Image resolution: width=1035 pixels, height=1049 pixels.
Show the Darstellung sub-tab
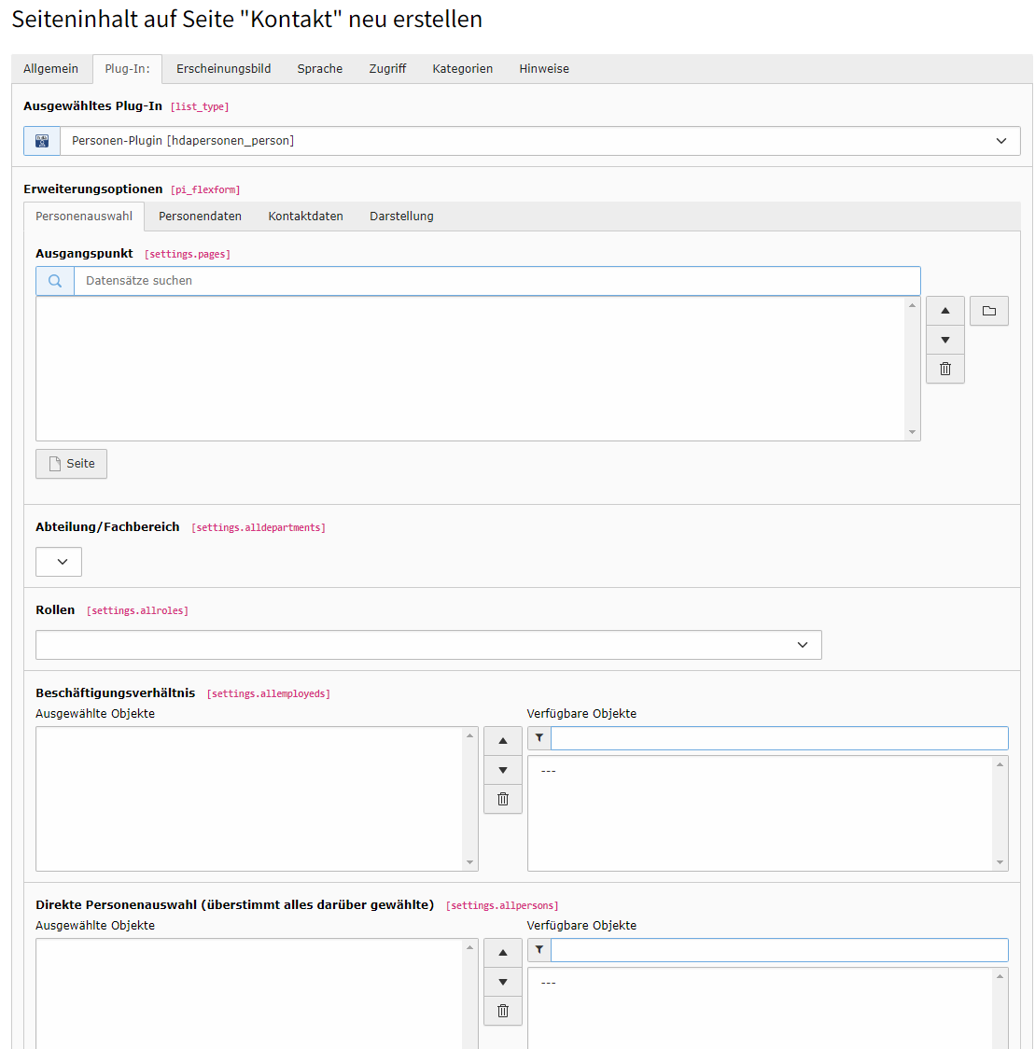[401, 217]
